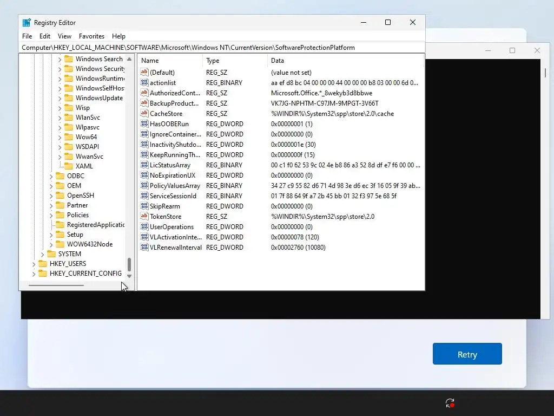Viewport: 554px width, 416px height.
Task: Click the actionlist binary value icon
Action: point(144,82)
